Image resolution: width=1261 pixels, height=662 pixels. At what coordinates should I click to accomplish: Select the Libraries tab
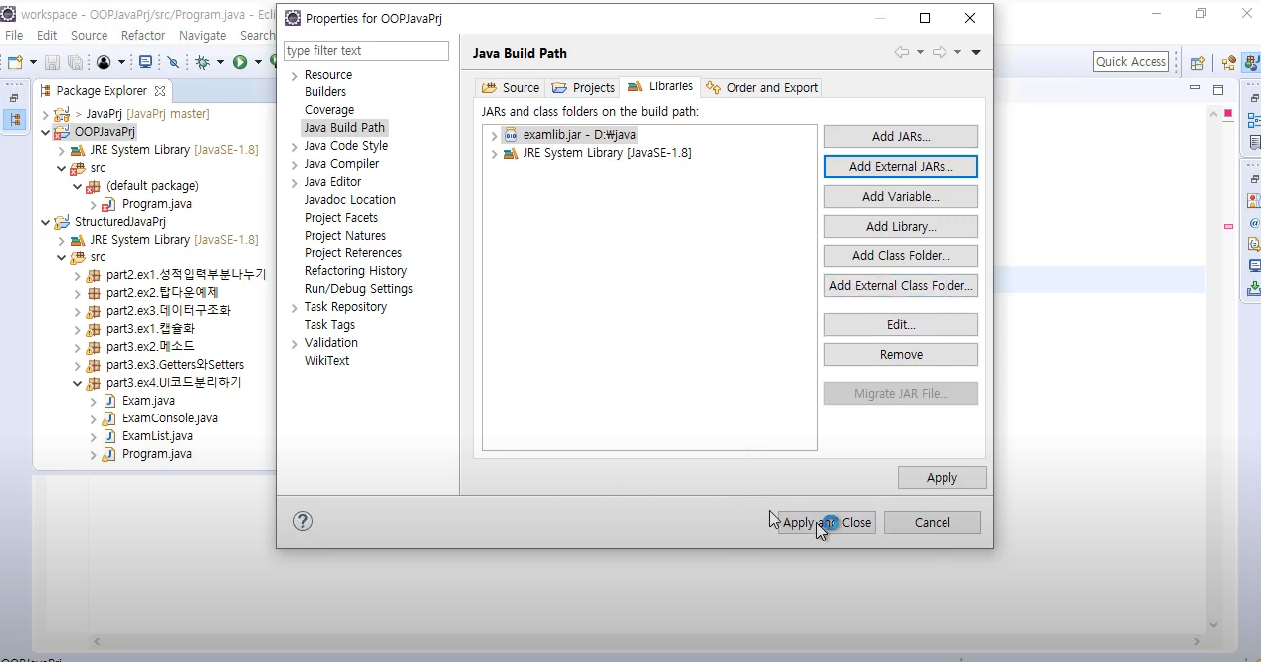(x=660, y=86)
